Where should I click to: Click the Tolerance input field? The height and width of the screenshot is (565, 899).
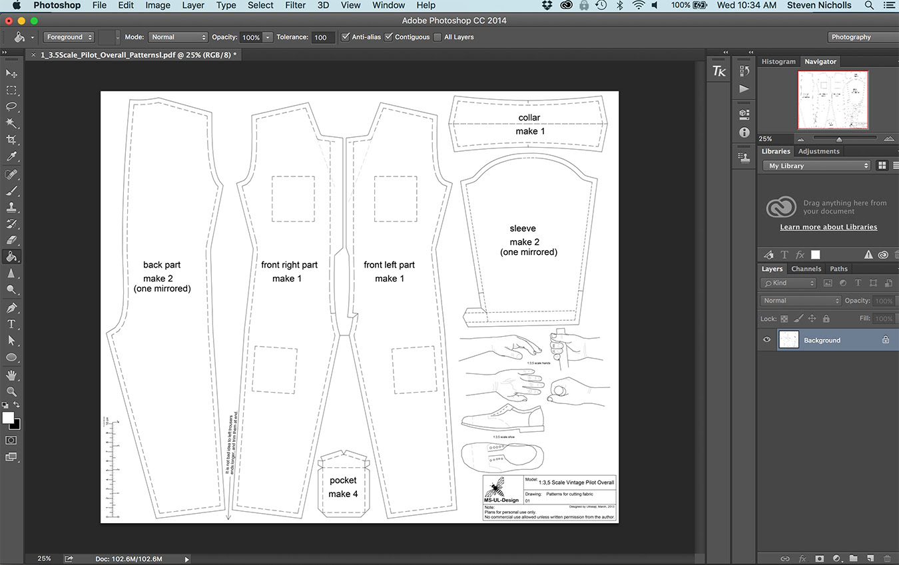click(x=323, y=37)
